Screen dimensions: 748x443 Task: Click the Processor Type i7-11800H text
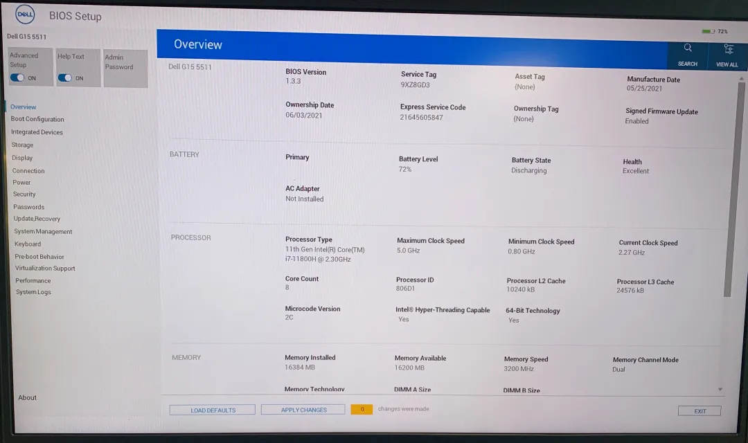coord(325,254)
